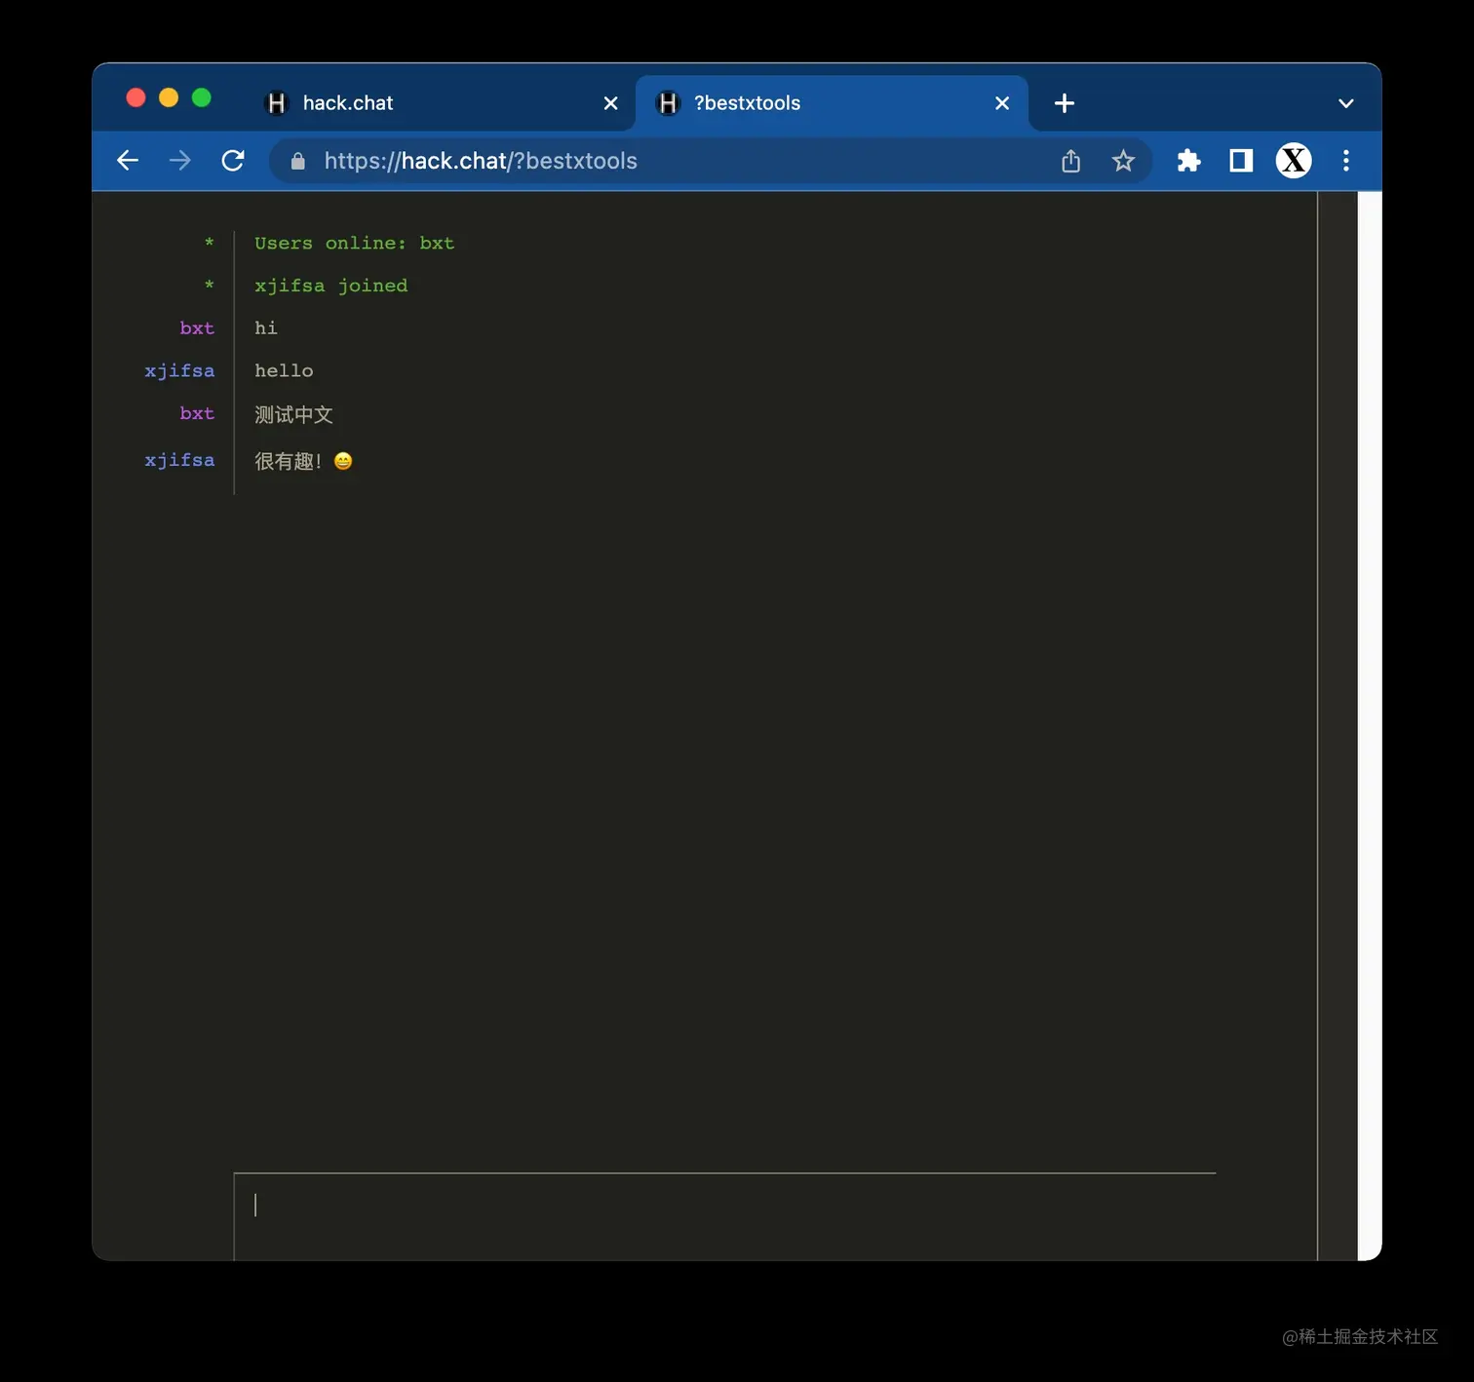Share this page using the share icon
This screenshot has height=1382, width=1474.
click(x=1070, y=161)
